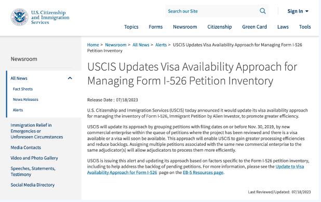Open Social Media Directory sidebar link

[33, 185]
